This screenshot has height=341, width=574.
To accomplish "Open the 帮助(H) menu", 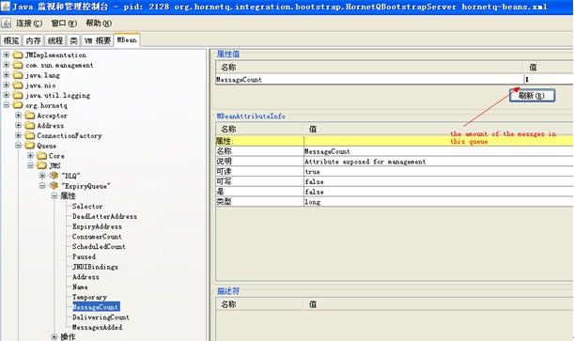I will coord(99,23).
